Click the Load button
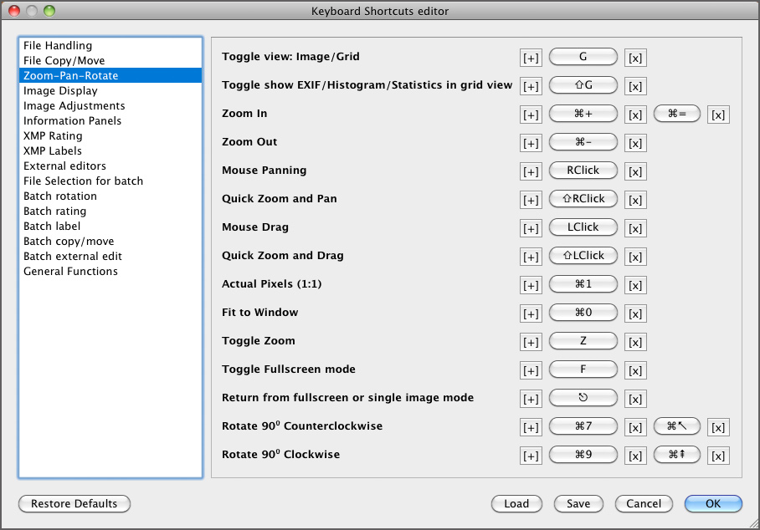The height and width of the screenshot is (530, 760). point(516,503)
